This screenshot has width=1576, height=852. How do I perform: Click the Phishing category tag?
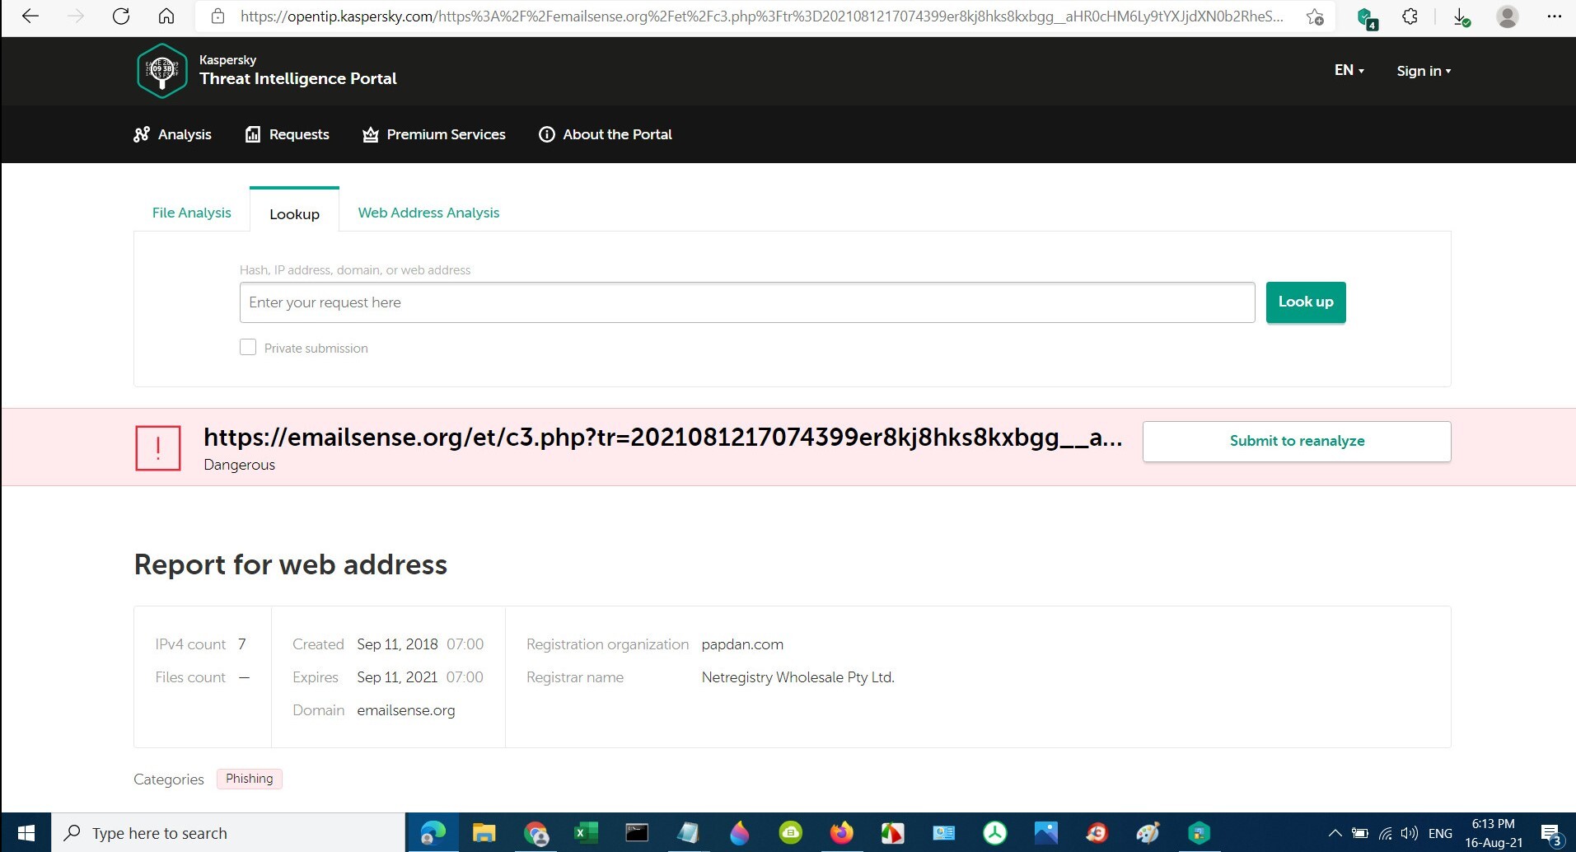pyautogui.click(x=250, y=779)
